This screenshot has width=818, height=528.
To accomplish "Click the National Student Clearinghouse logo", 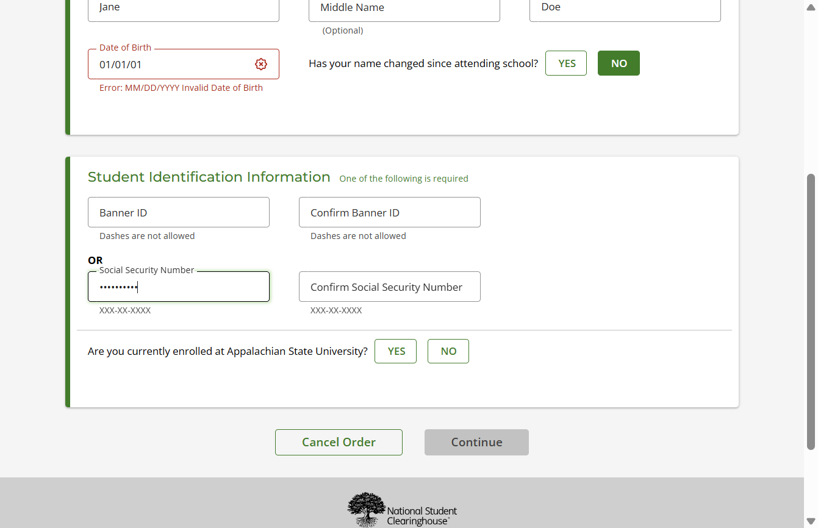I will pos(402,510).
